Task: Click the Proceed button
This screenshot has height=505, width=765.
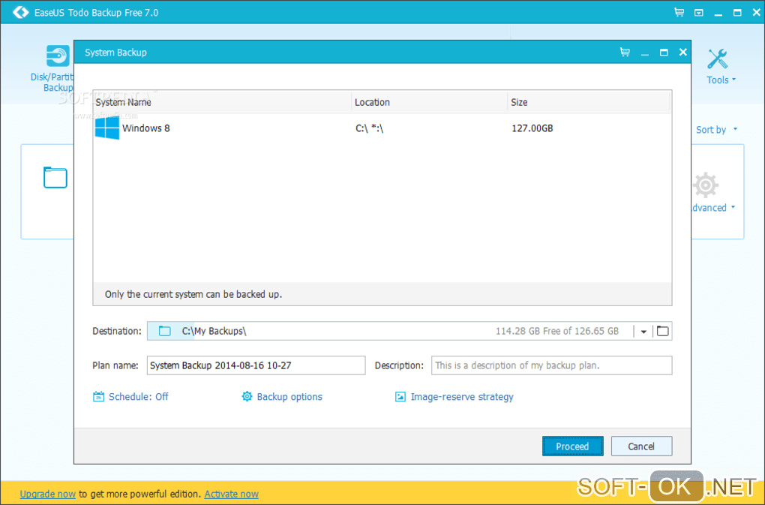Action: coord(573,446)
